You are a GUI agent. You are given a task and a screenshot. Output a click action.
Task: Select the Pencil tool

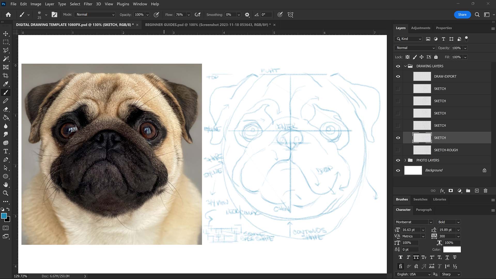point(6,101)
